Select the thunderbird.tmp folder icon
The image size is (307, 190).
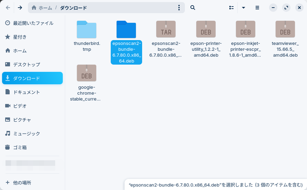(87, 29)
